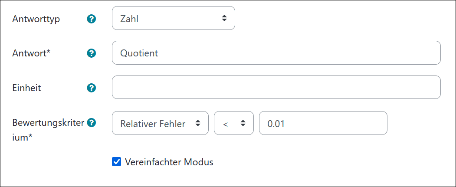The image size is (456, 187).
Task: Click the word Quotient in the answer box
Action: (139, 53)
